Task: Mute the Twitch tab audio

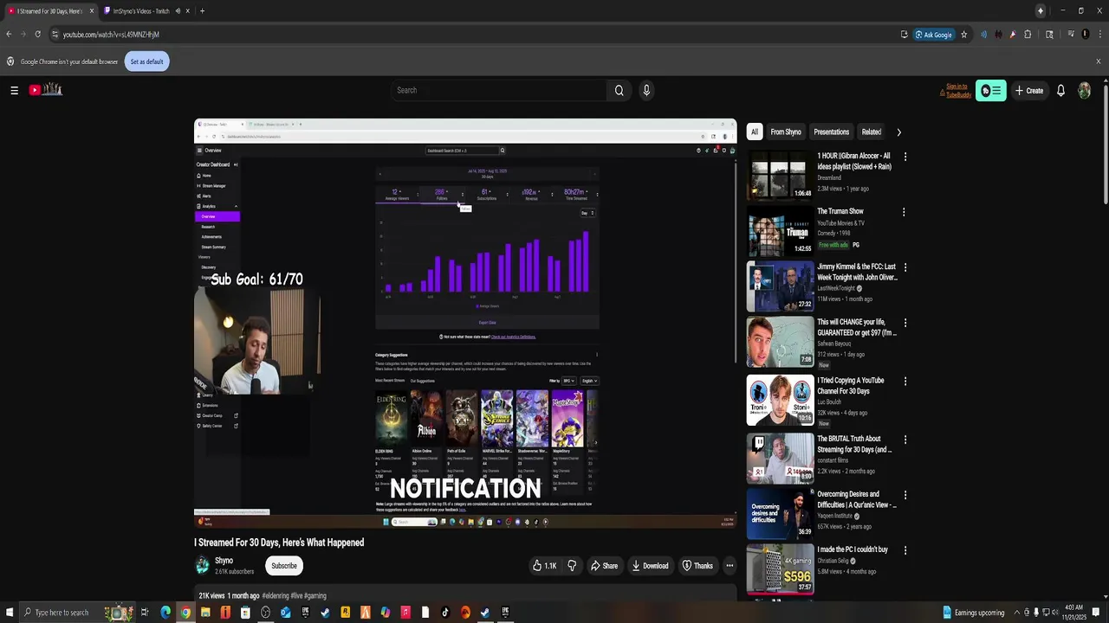Action: pos(178,11)
